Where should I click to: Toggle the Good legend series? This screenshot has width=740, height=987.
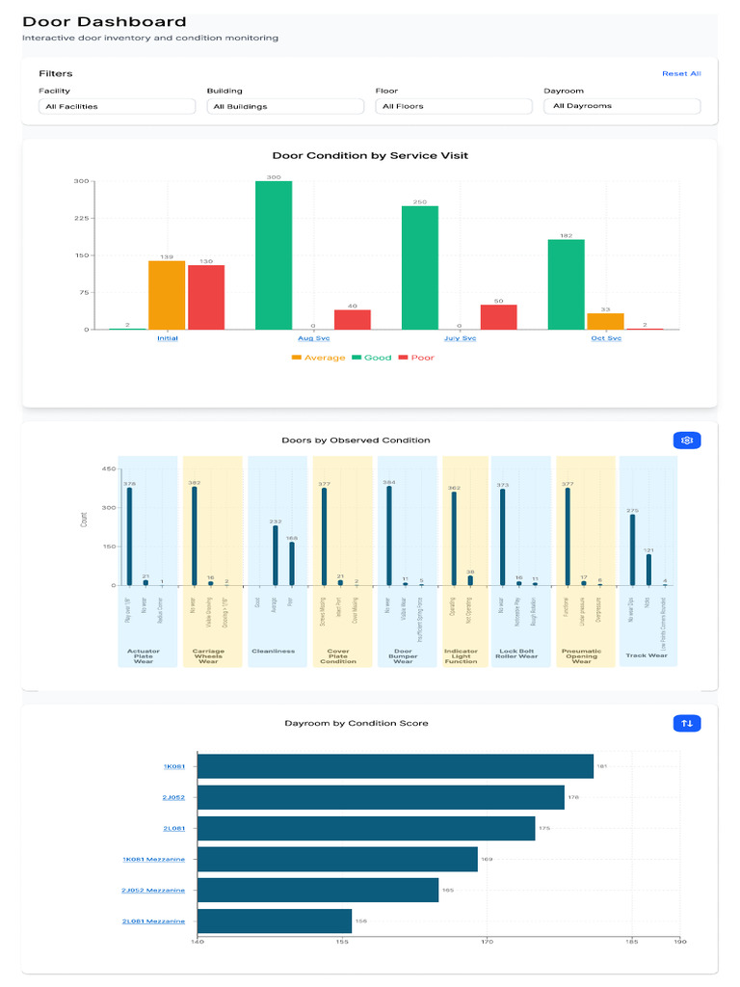click(371, 358)
